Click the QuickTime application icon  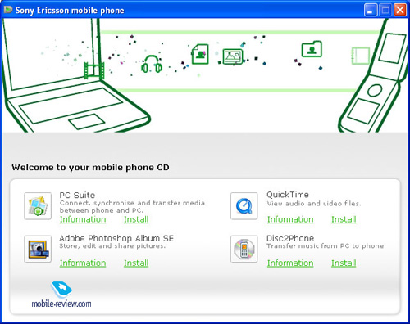244,206
